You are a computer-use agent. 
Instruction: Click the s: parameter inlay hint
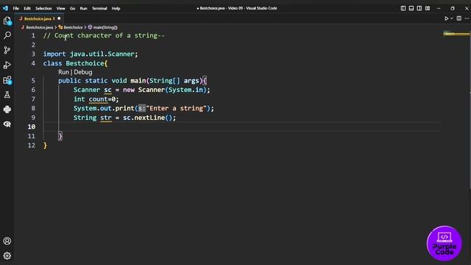142,108
